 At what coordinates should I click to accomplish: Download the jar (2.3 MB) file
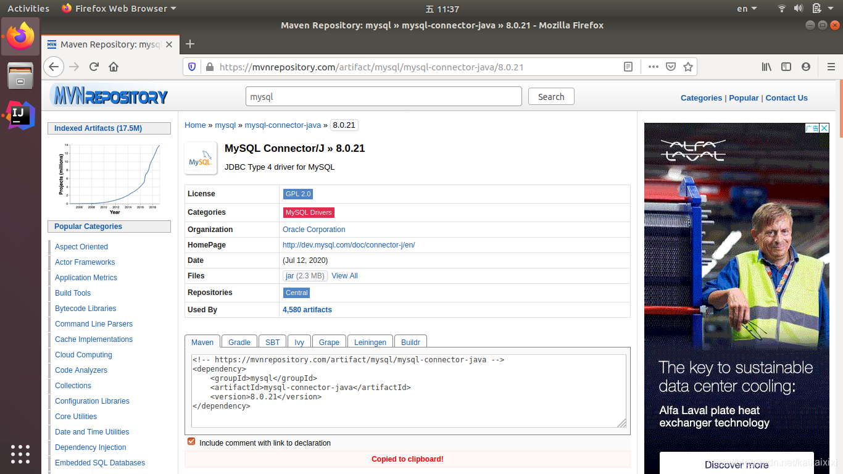click(x=305, y=275)
